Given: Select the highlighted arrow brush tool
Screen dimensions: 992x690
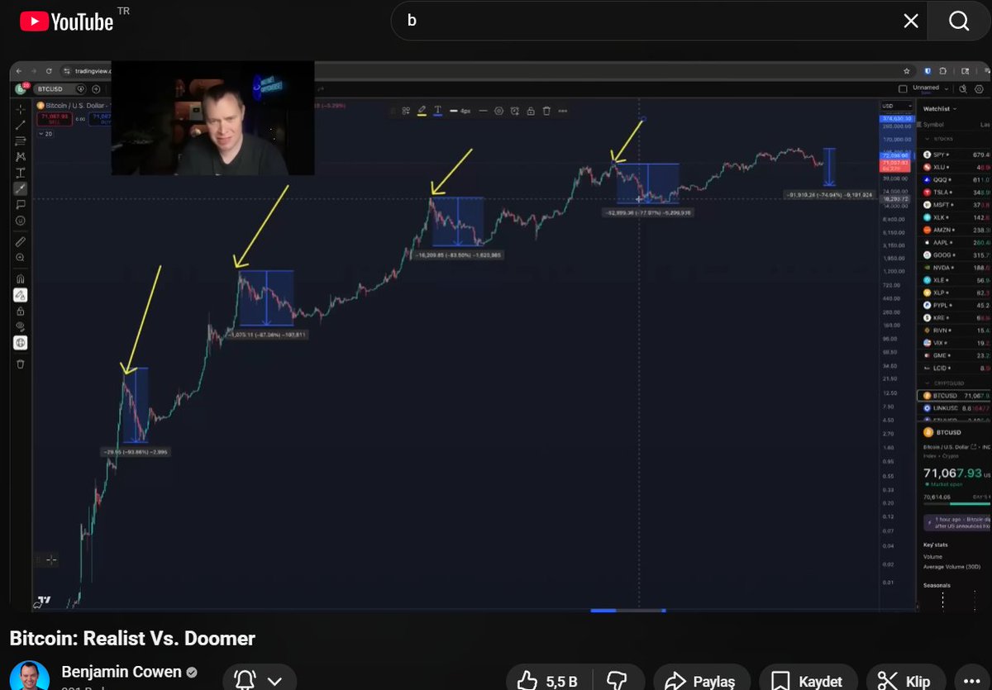Looking at the screenshot, I should 21,188.
